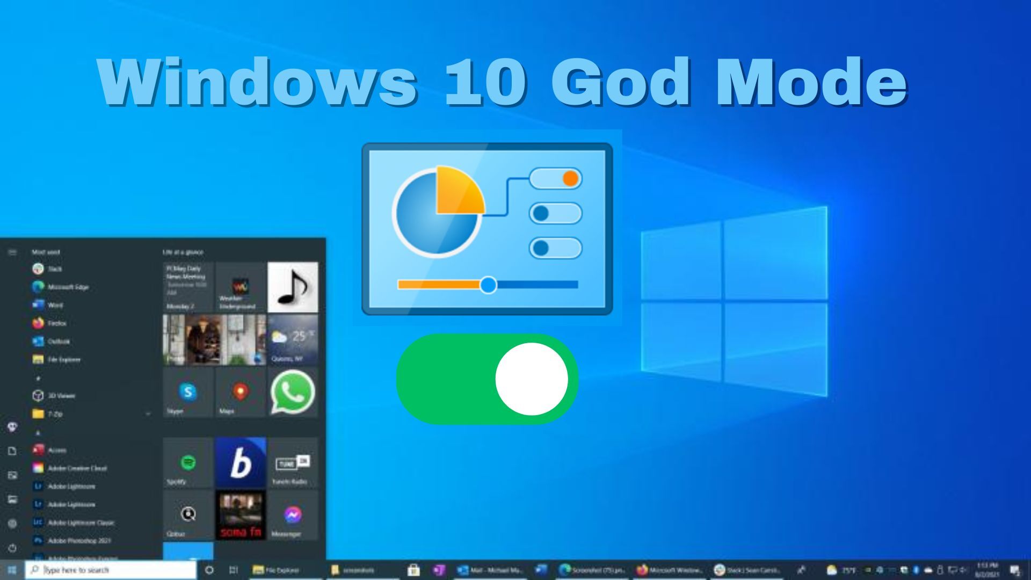1031x580 pixels.
Task: Click the Control Panel graphic icon
Action: point(487,228)
